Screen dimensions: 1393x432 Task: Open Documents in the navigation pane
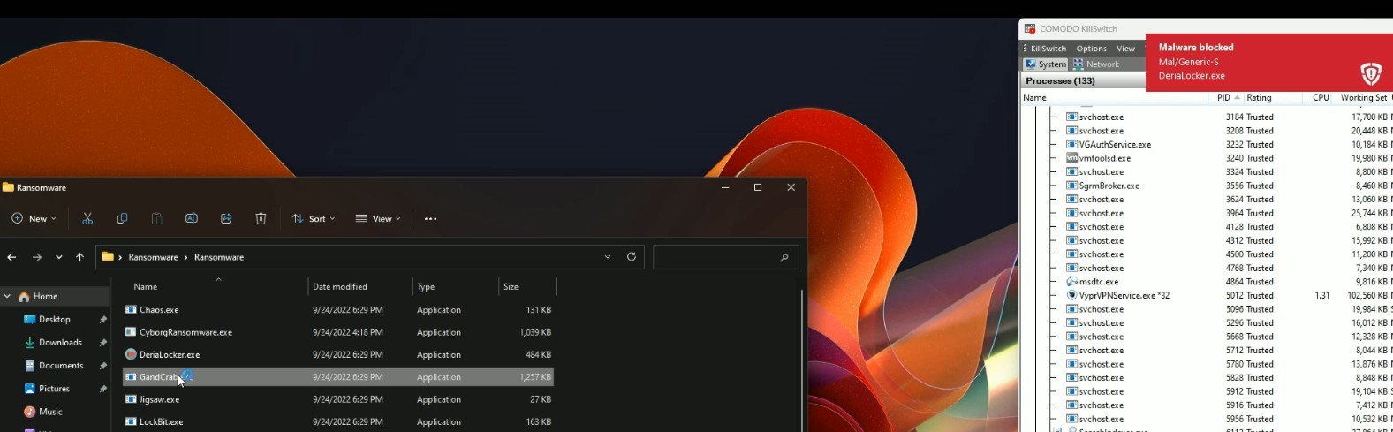click(x=61, y=366)
